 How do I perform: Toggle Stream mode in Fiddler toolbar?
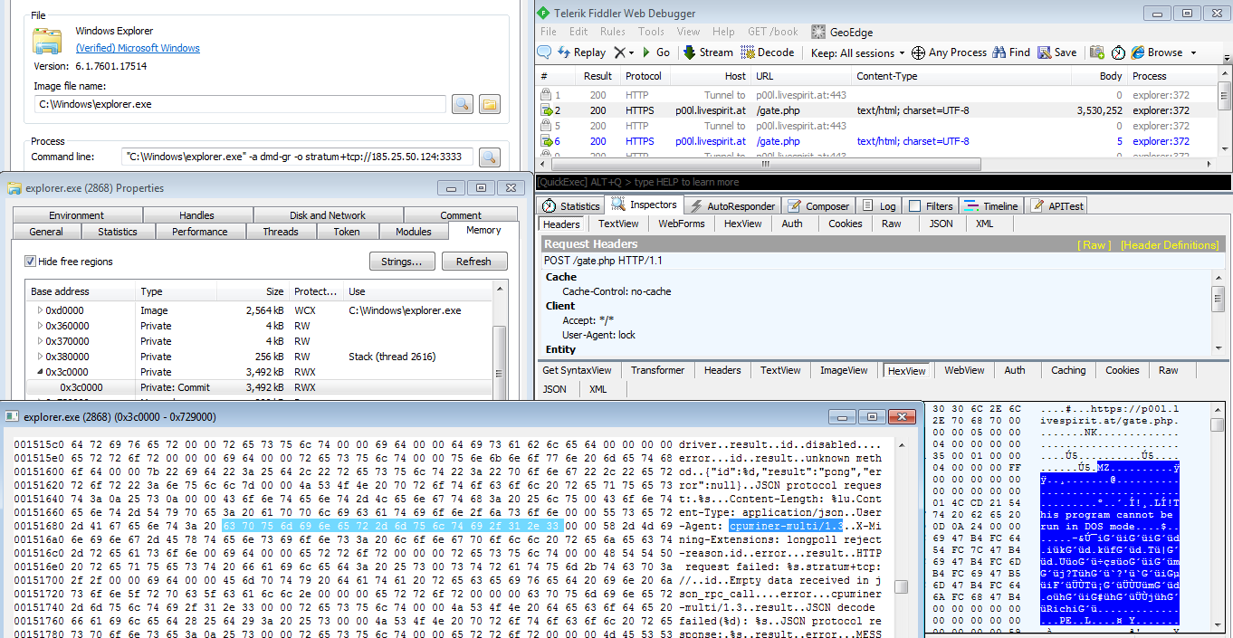click(708, 52)
